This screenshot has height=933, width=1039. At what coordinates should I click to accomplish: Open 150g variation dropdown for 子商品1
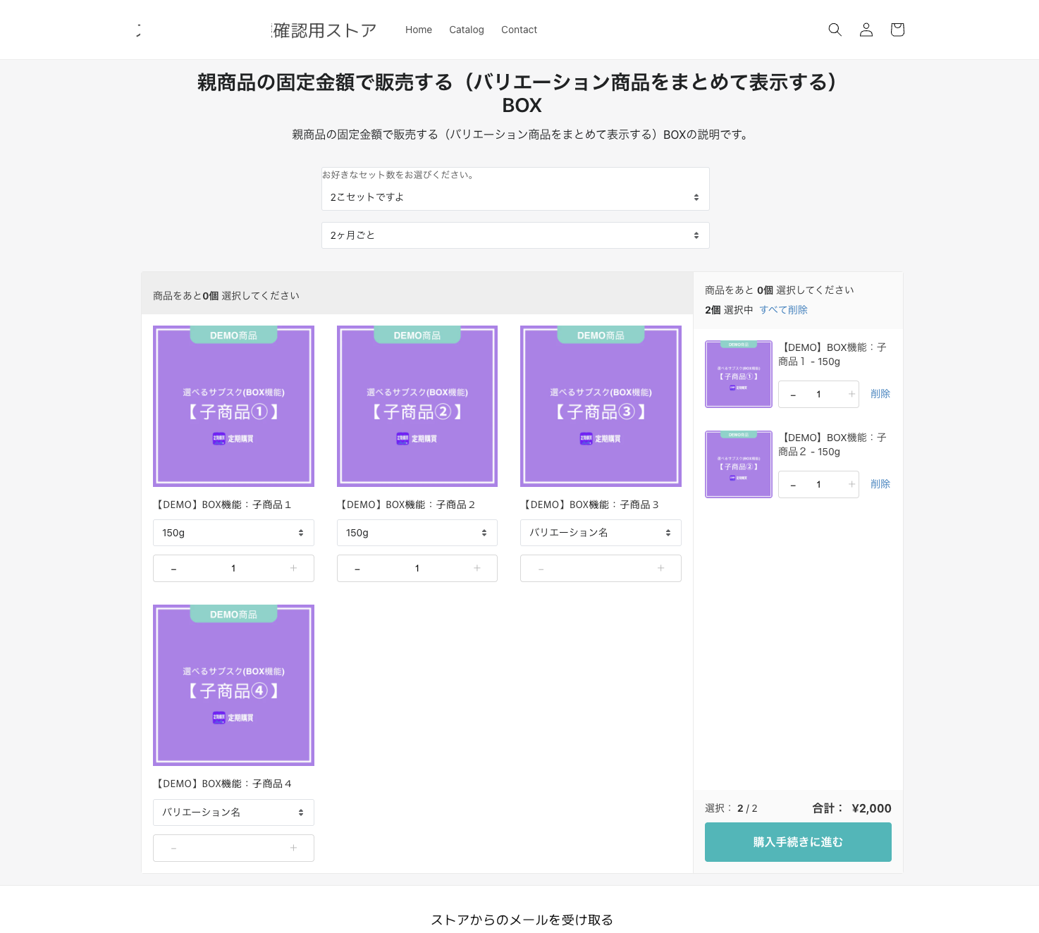[233, 533]
